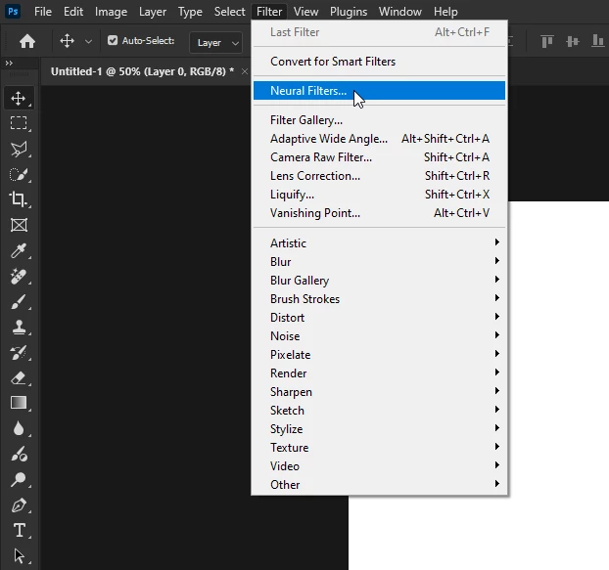609x570 pixels.
Task: Choose Liquify filter
Action: (x=379, y=195)
